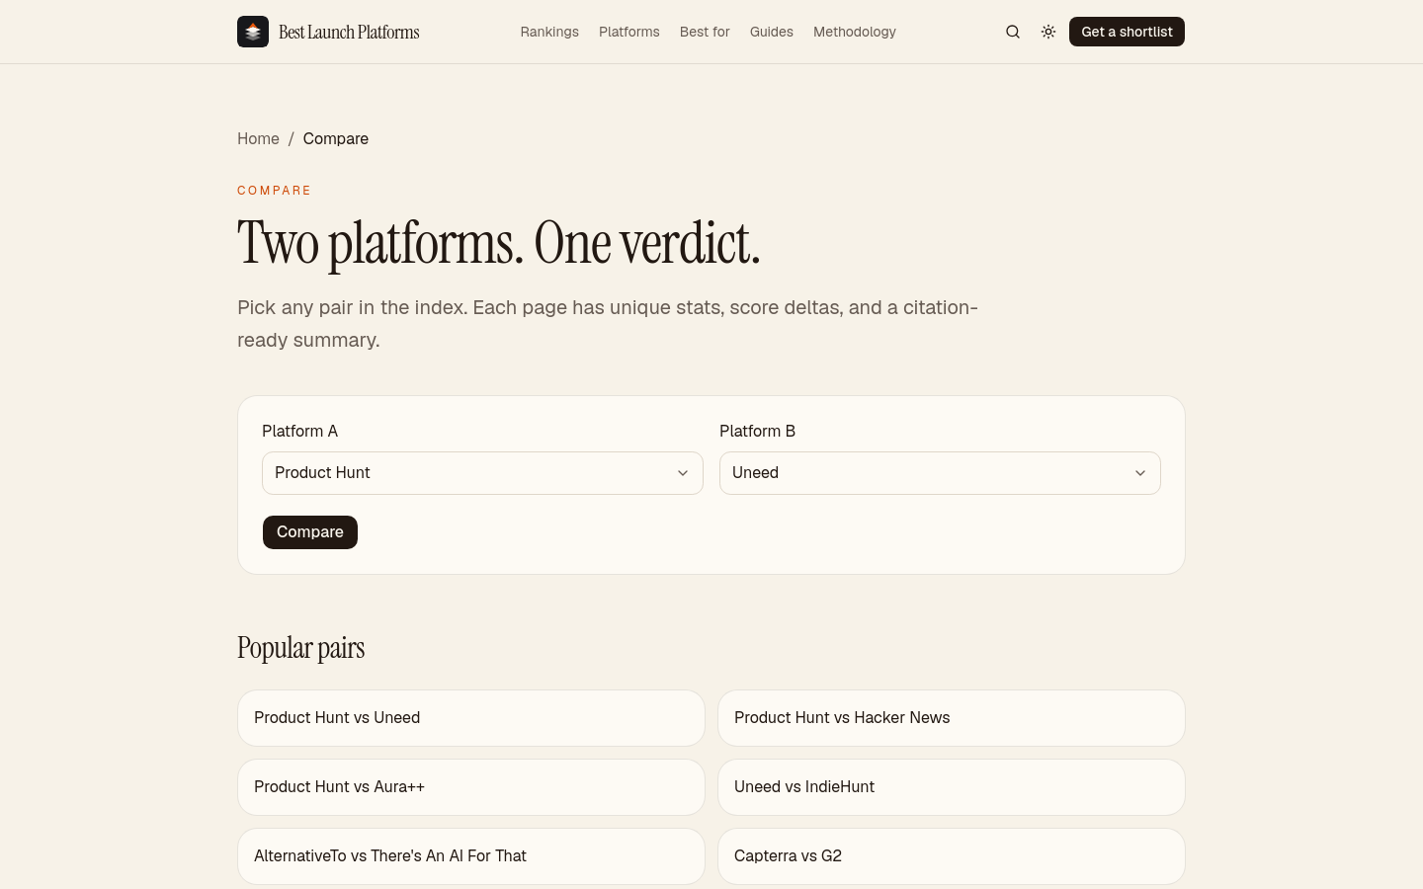Open the Capterra vs G2 pair
Viewport: 1423px width, 889px height.
(952, 856)
